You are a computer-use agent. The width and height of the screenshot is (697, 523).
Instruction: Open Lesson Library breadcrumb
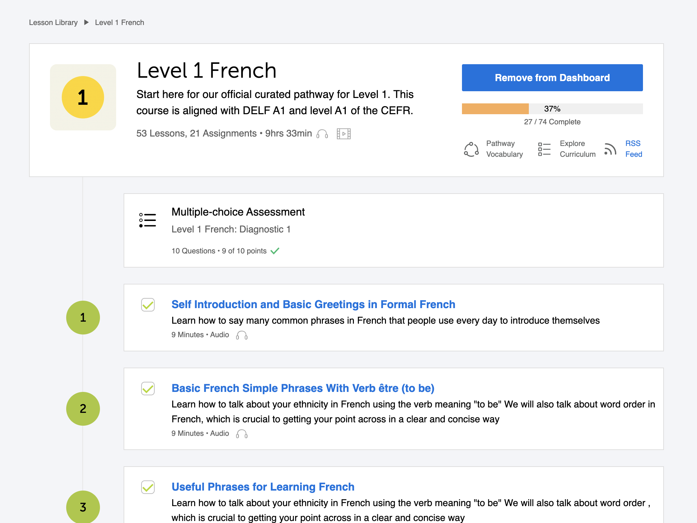pyautogui.click(x=53, y=23)
